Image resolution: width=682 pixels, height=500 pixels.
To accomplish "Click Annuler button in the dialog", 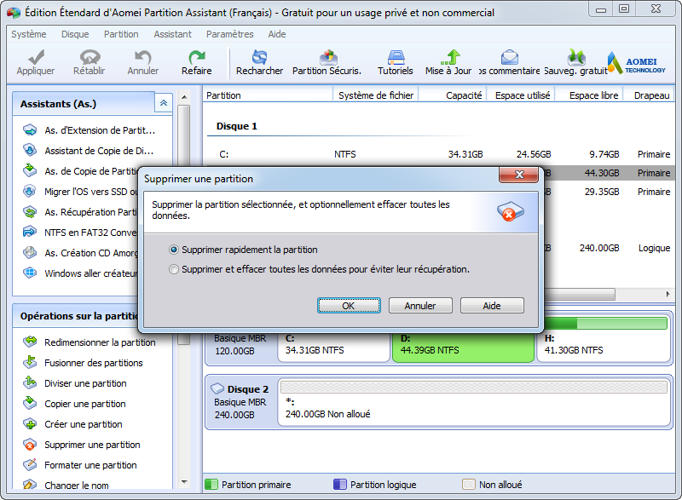I will (x=420, y=306).
